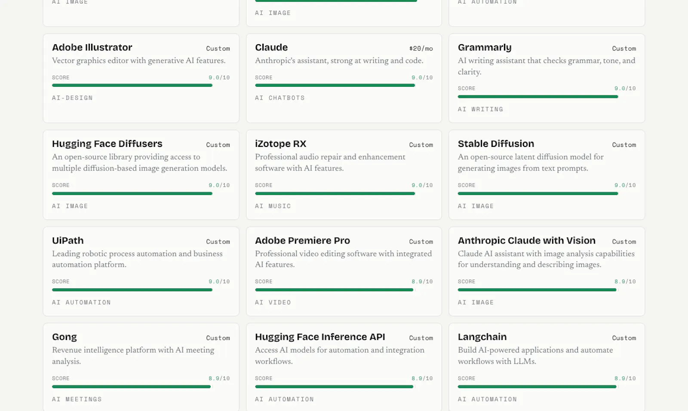Click the Grammarly score bar
The width and height of the screenshot is (688, 411).
coord(547,97)
